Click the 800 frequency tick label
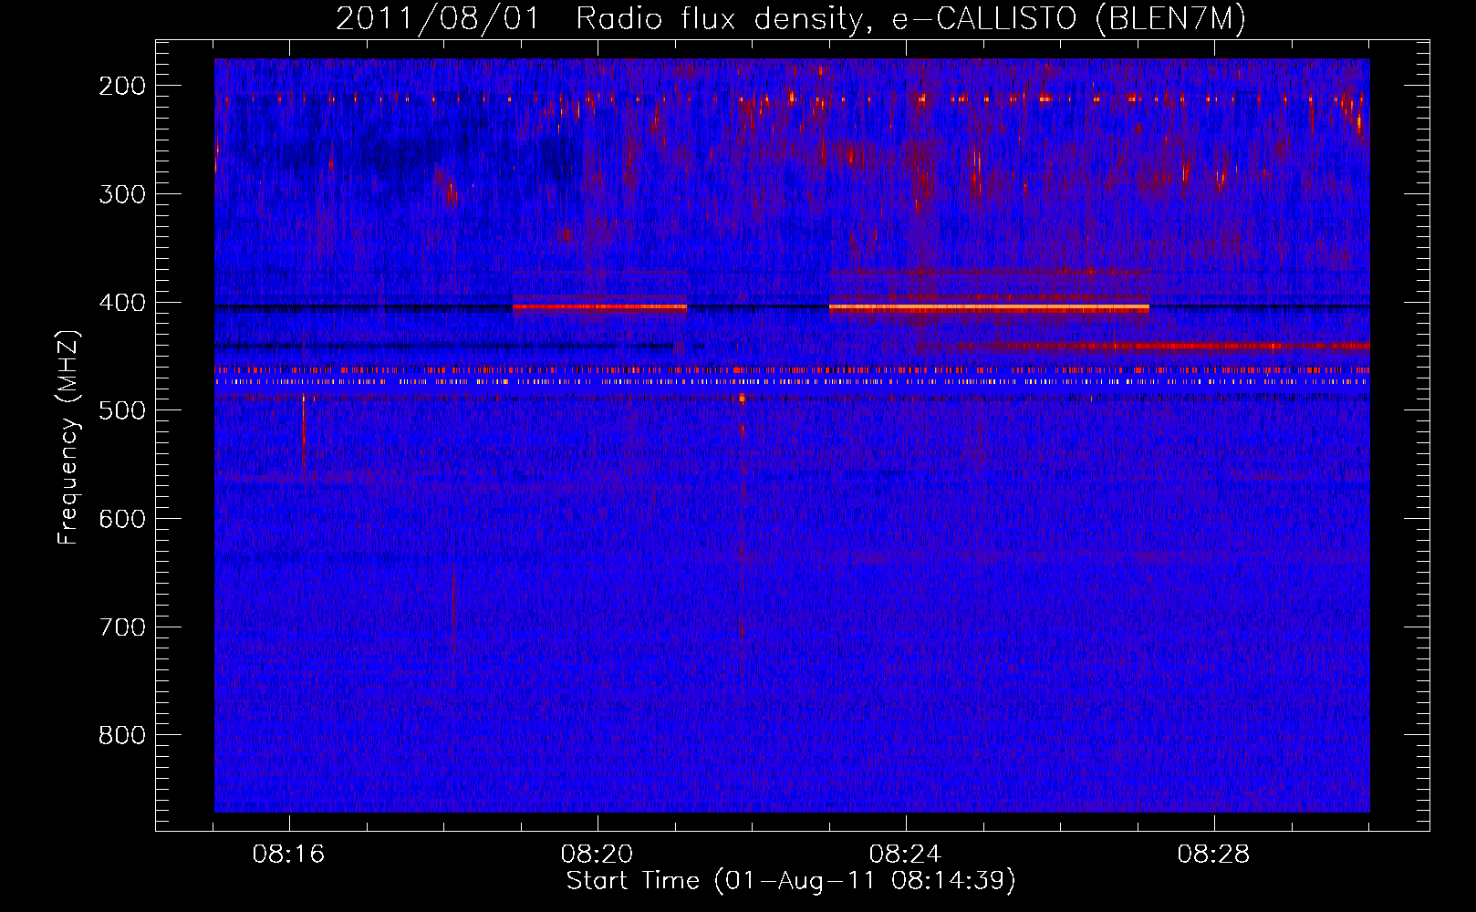Viewport: 1476px width, 912px height. [x=122, y=735]
